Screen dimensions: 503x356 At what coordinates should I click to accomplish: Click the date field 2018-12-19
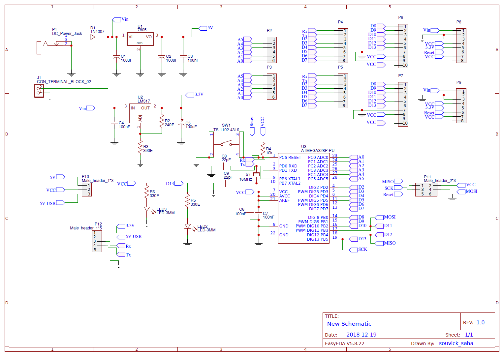coord(361,335)
